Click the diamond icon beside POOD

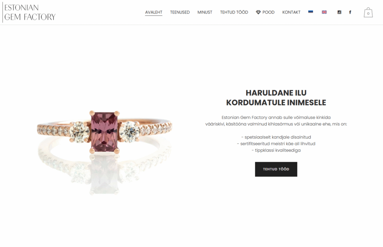pos(258,12)
